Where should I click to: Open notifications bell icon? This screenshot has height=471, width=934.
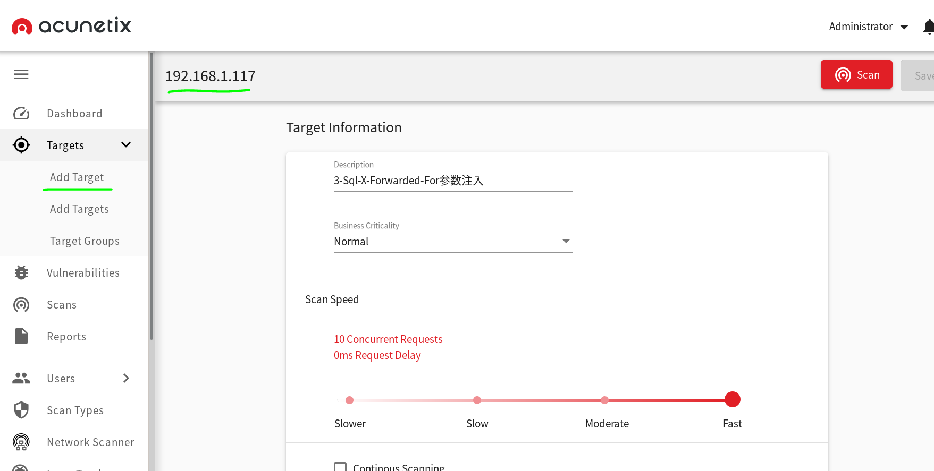coord(928,27)
